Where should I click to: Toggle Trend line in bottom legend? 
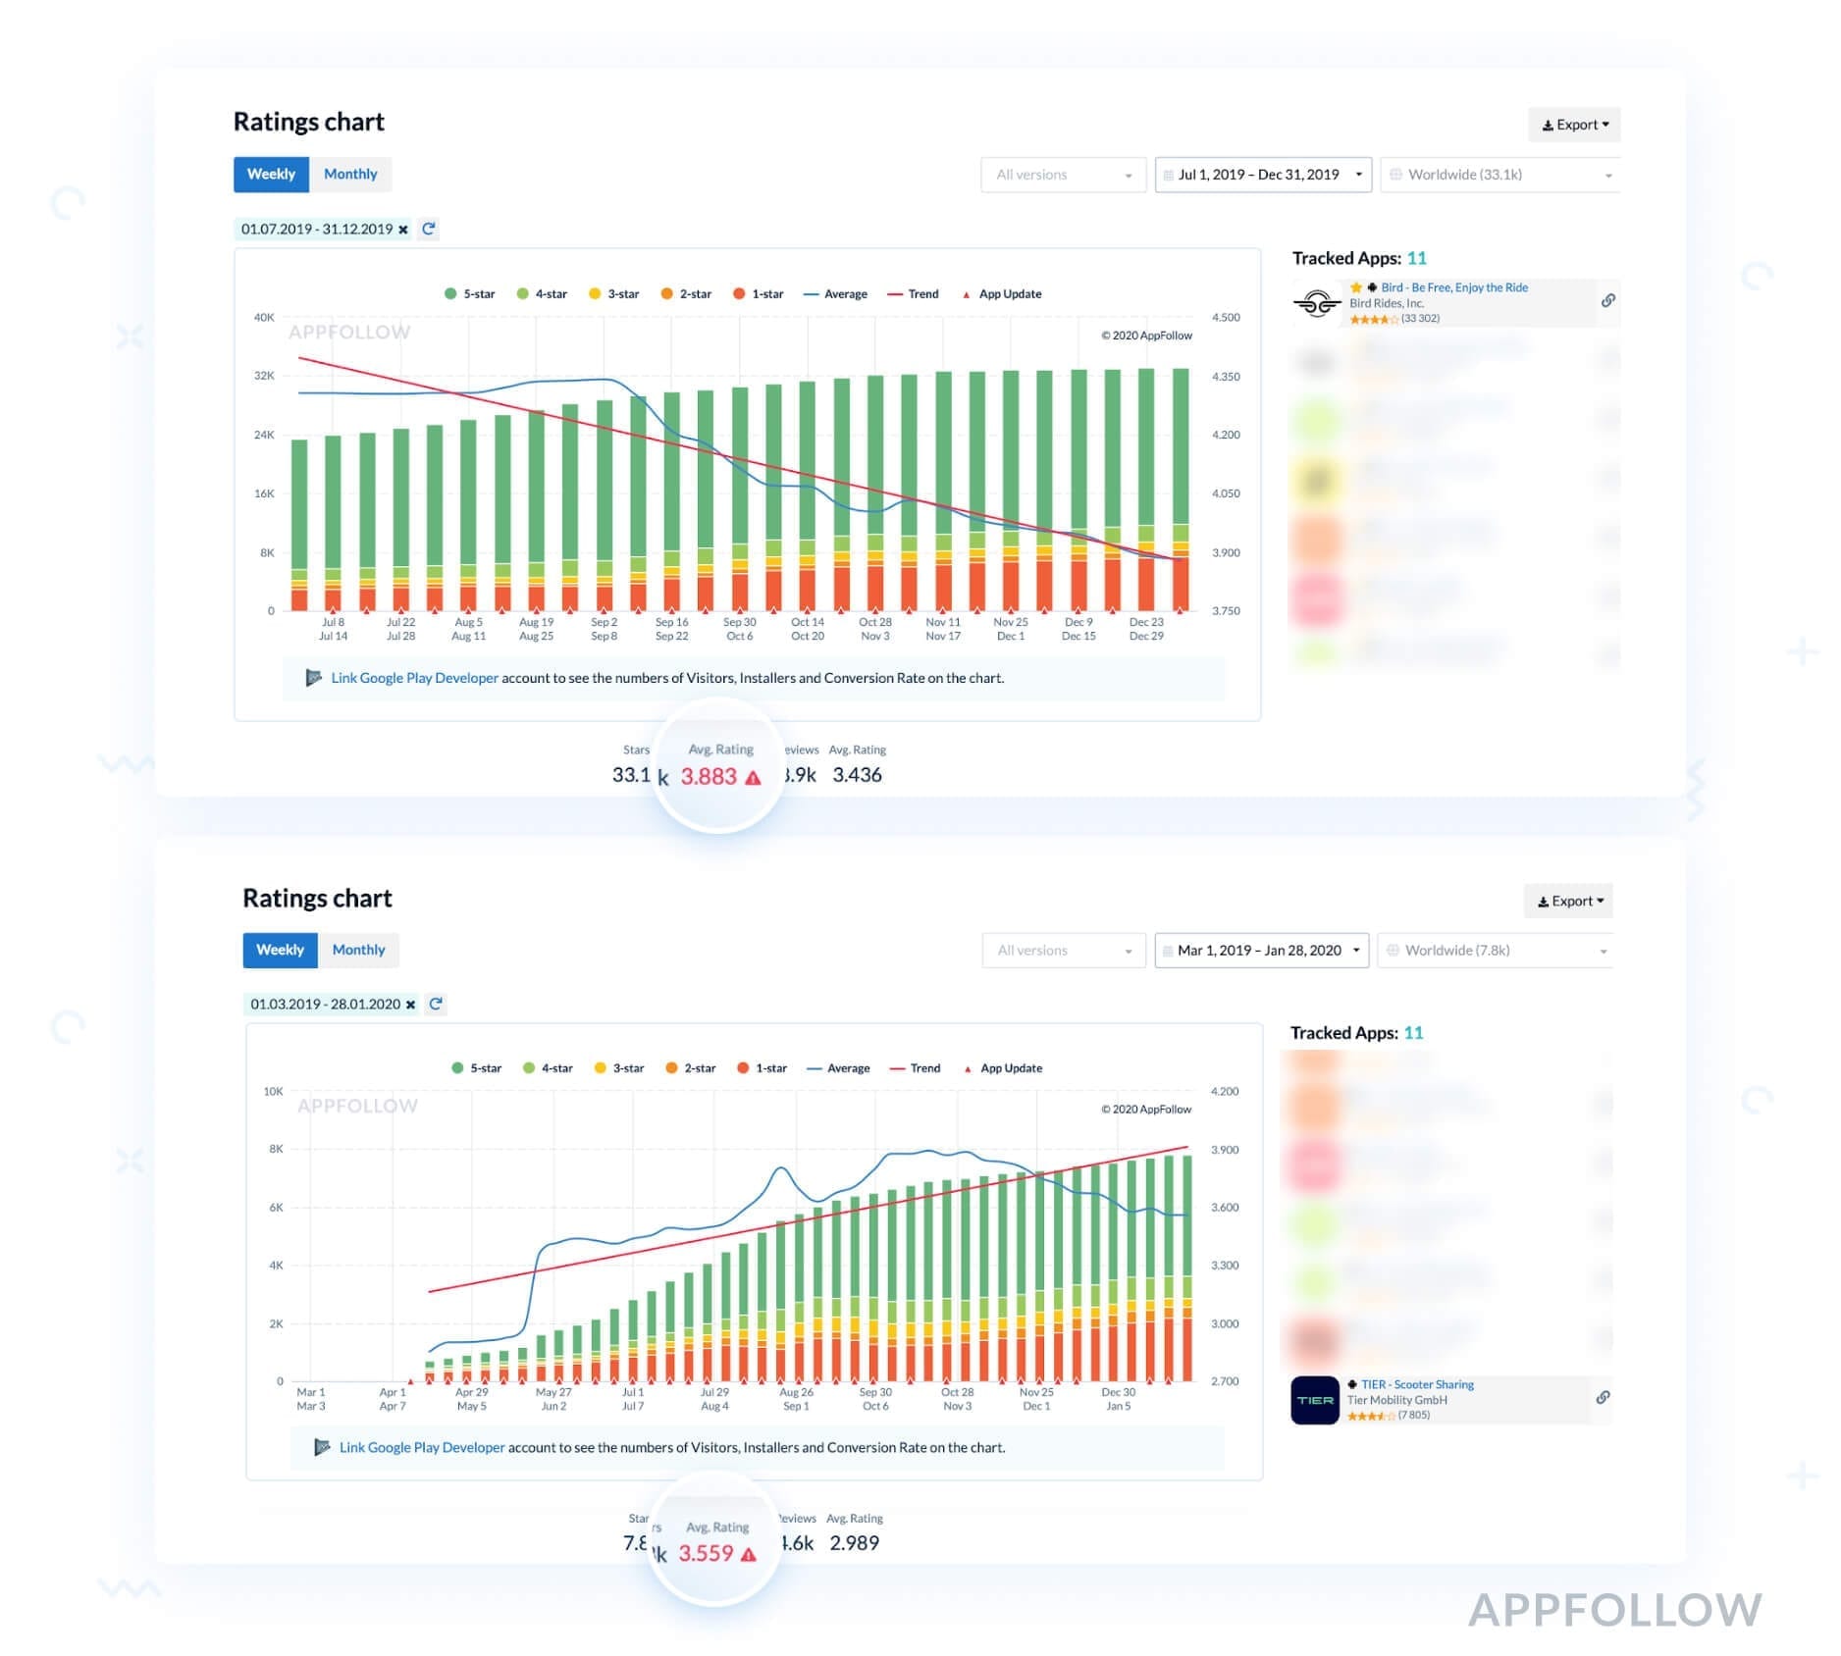(x=915, y=1068)
